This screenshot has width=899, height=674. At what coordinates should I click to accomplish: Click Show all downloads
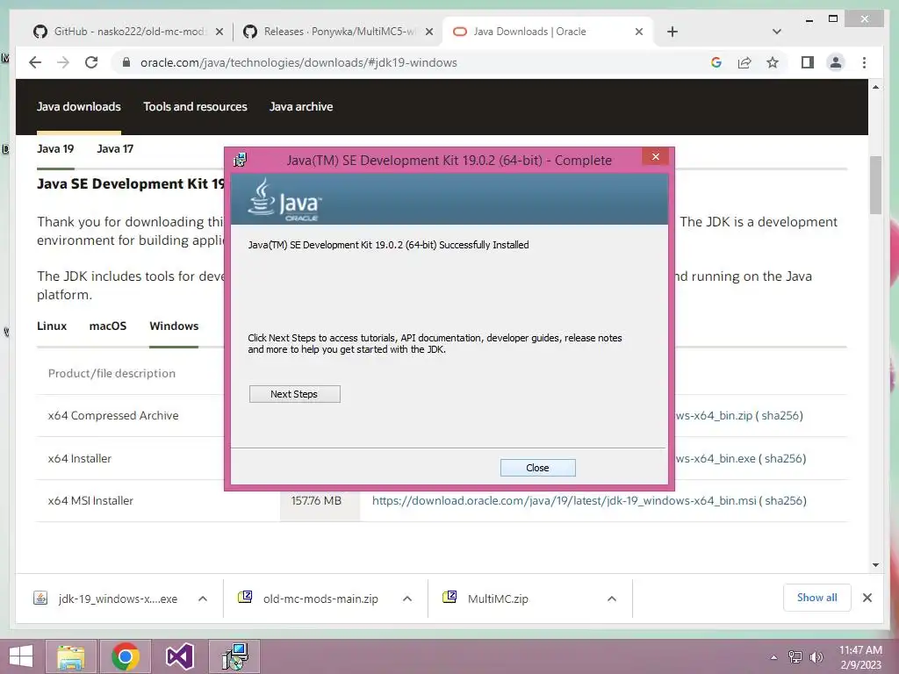coord(817,597)
